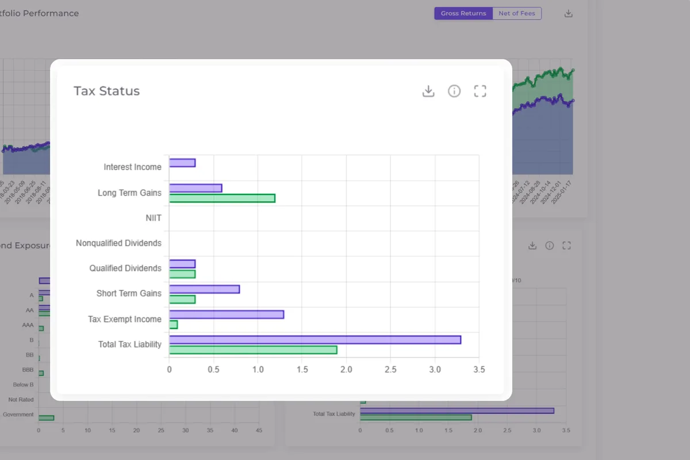Click the Tax Status modal title
690x460 pixels.
pos(107,91)
